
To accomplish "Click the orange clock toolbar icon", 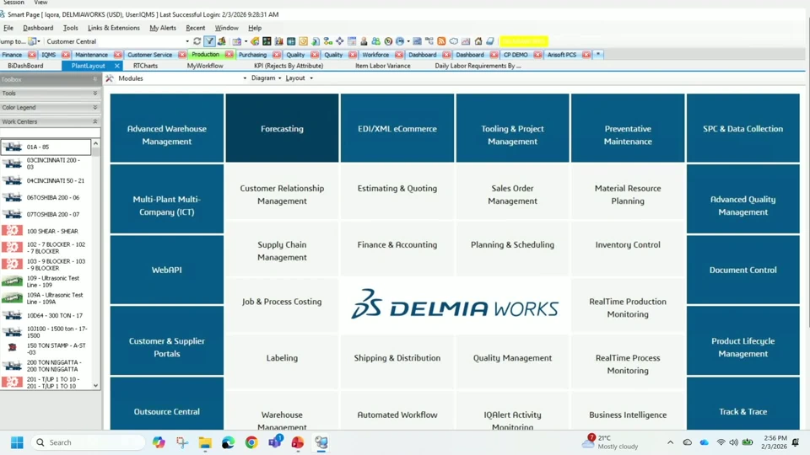I will pos(303,41).
